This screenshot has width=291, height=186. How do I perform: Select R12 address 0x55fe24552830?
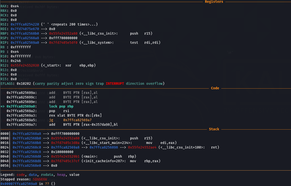[x=25, y=65]
